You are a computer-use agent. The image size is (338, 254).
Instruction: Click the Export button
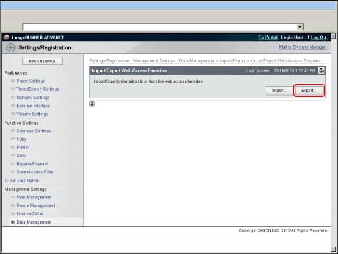(x=309, y=91)
